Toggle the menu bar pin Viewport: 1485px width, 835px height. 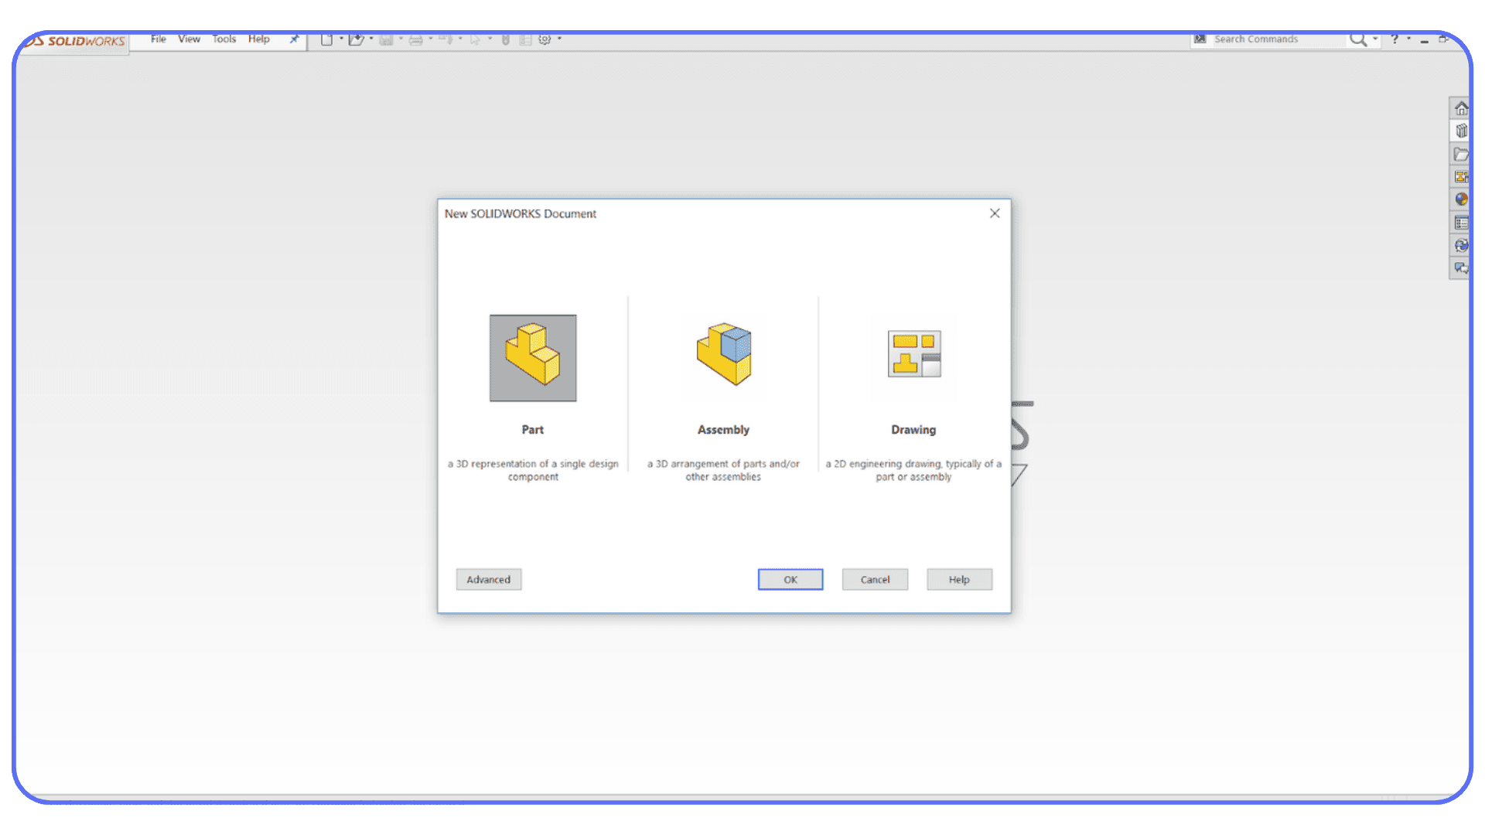[294, 39]
